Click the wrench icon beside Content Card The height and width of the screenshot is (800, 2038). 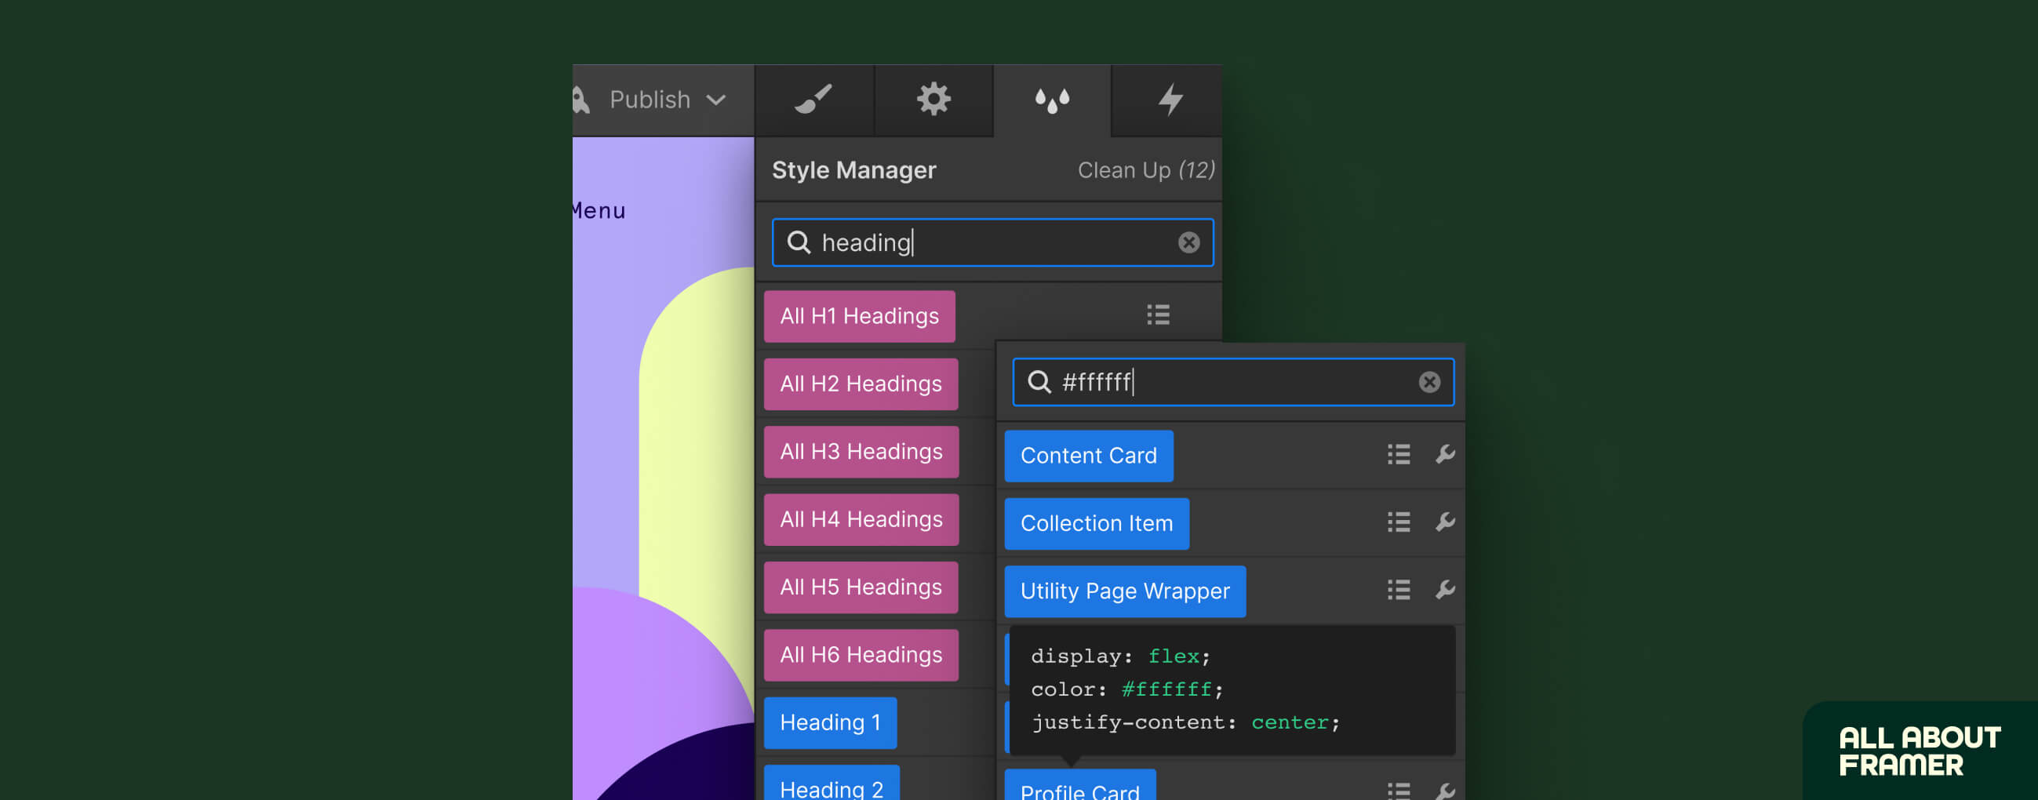pyautogui.click(x=1446, y=455)
